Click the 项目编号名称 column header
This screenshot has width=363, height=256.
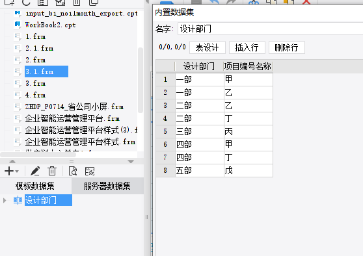(x=248, y=67)
